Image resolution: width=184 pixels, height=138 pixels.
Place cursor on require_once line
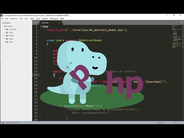tap(87, 30)
